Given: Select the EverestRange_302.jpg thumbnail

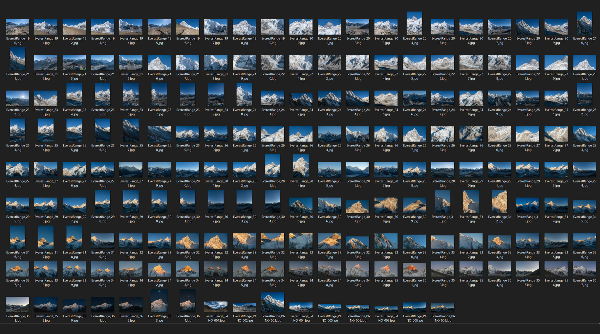Looking at the screenshot, I should click(216, 201).
